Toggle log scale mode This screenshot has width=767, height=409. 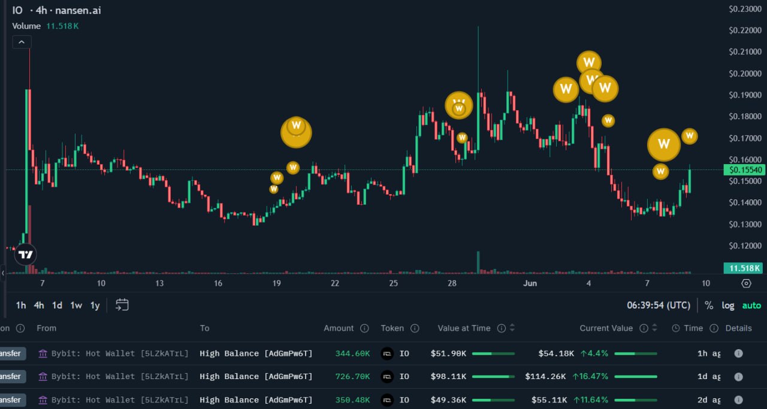728,305
